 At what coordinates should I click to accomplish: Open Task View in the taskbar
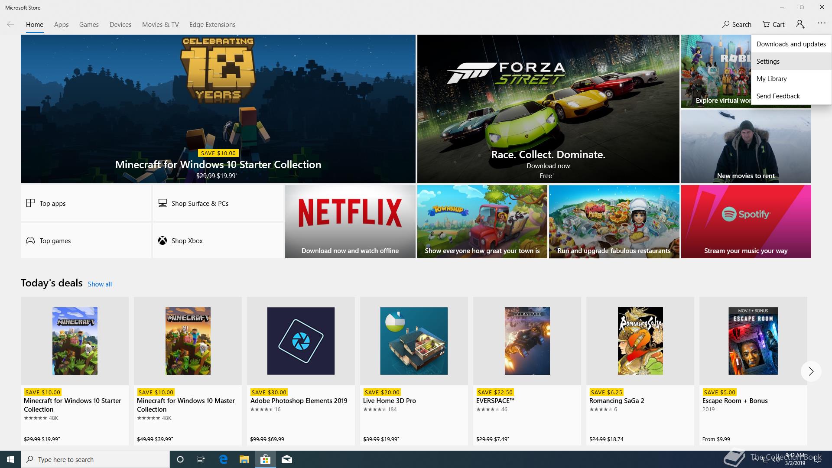(201, 459)
